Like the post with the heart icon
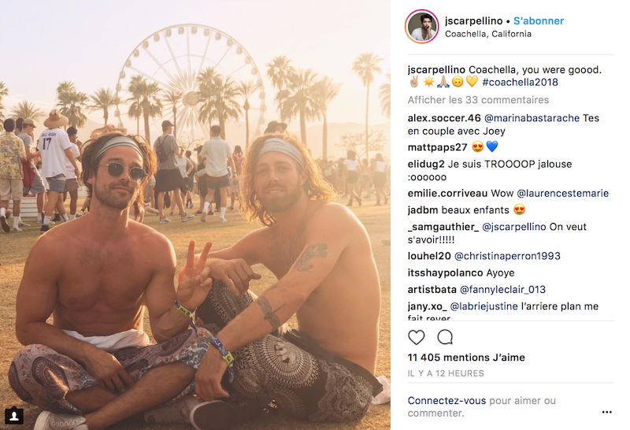The image size is (630, 430). click(x=417, y=337)
